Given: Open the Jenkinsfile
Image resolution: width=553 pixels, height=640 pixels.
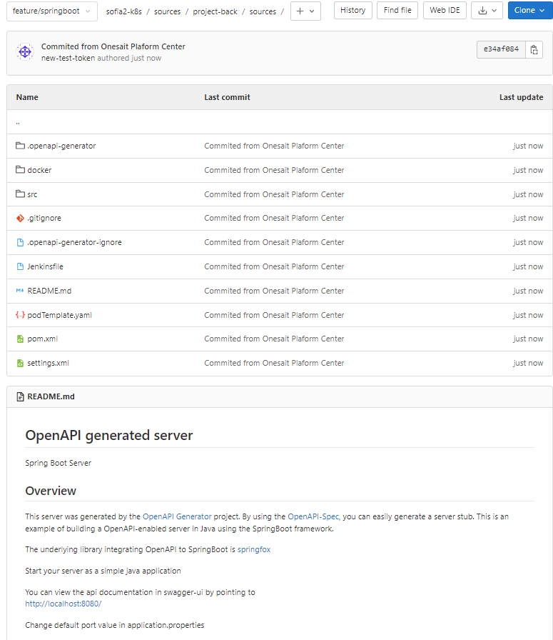Looking at the screenshot, I should pos(45,266).
